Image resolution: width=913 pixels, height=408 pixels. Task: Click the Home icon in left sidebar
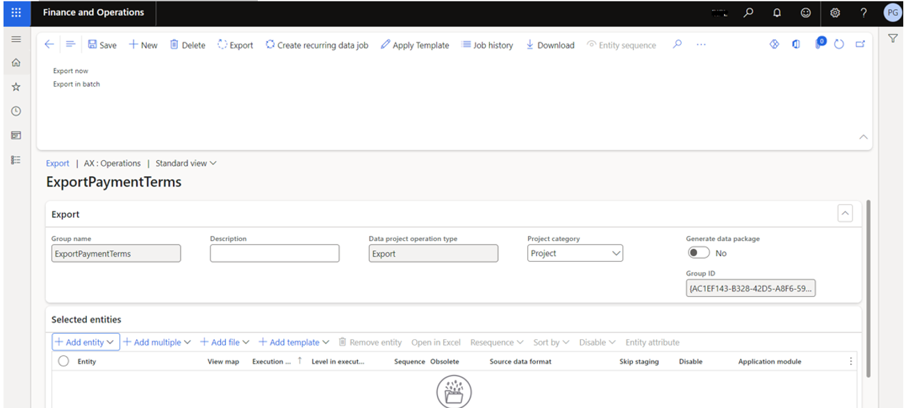[16, 63]
